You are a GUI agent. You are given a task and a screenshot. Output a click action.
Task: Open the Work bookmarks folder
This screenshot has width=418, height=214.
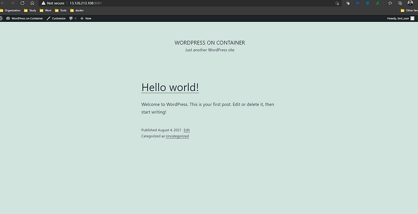pyautogui.click(x=45, y=10)
